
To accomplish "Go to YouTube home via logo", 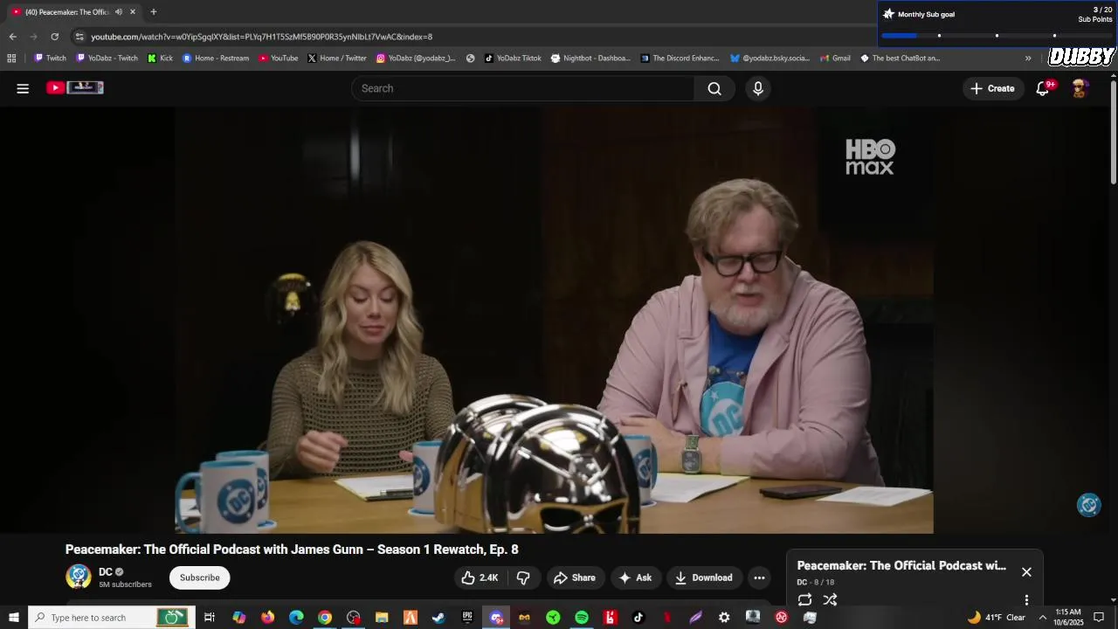I will click(75, 87).
